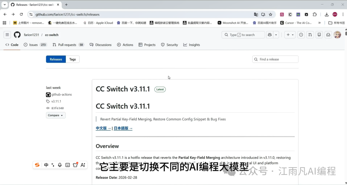The height and width of the screenshot is (185, 347).
Task: Click the address bar URL
Action: tap(67, 14)
